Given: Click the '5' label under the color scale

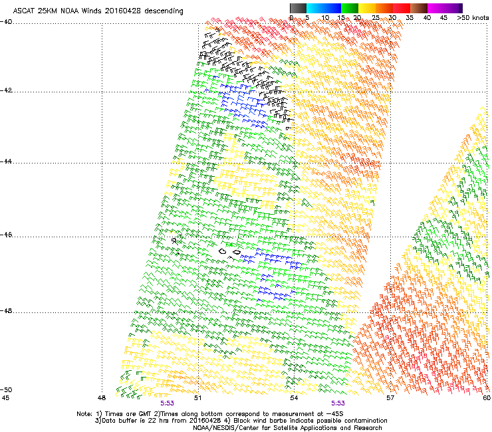Looking at the screenshot, I should tap(307, 18).
